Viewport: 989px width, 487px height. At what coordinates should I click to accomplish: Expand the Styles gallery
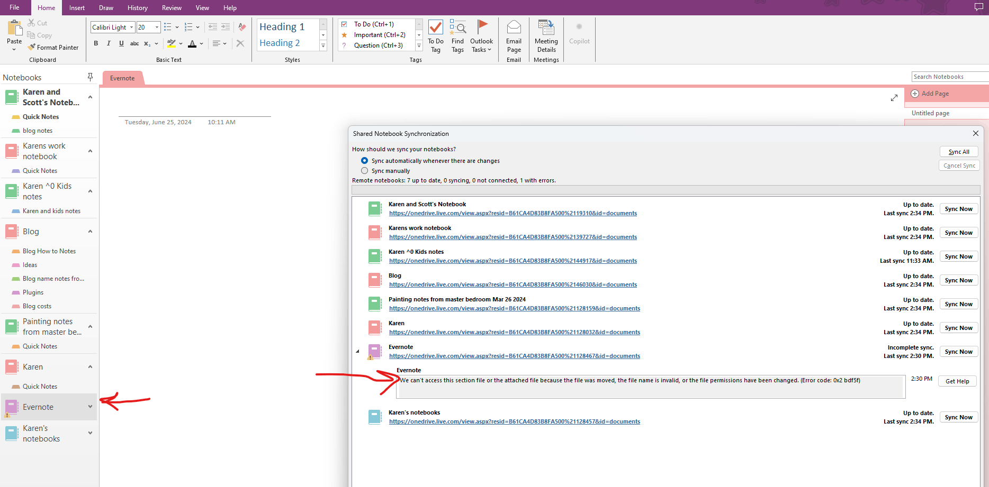tap(323, 46)
